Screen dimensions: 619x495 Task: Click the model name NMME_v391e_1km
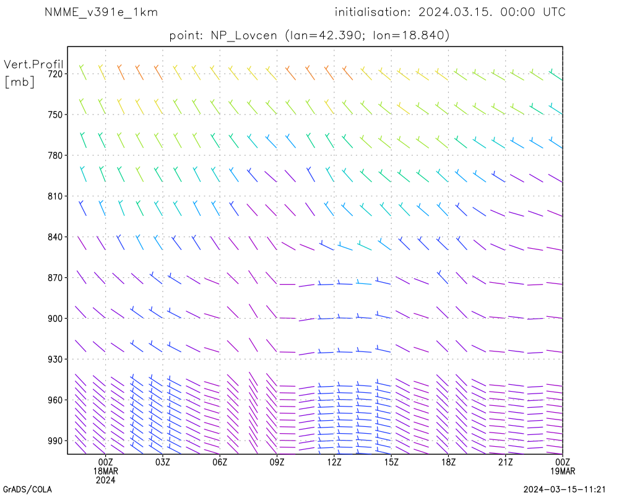click(x=101, y=12)
